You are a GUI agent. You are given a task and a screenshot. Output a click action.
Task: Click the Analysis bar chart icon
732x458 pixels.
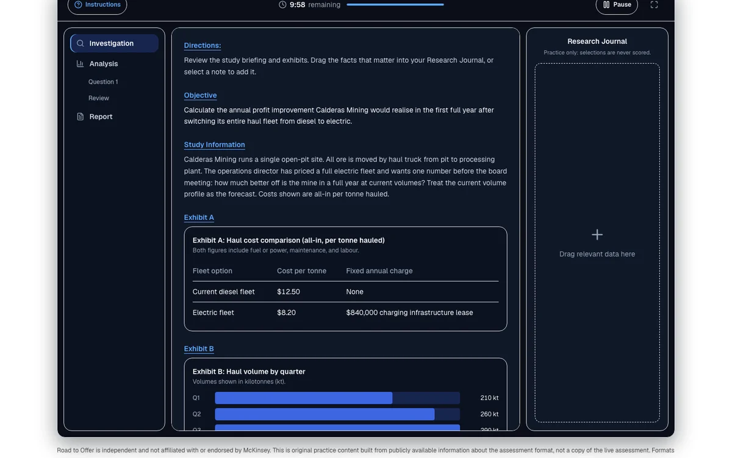81,64
